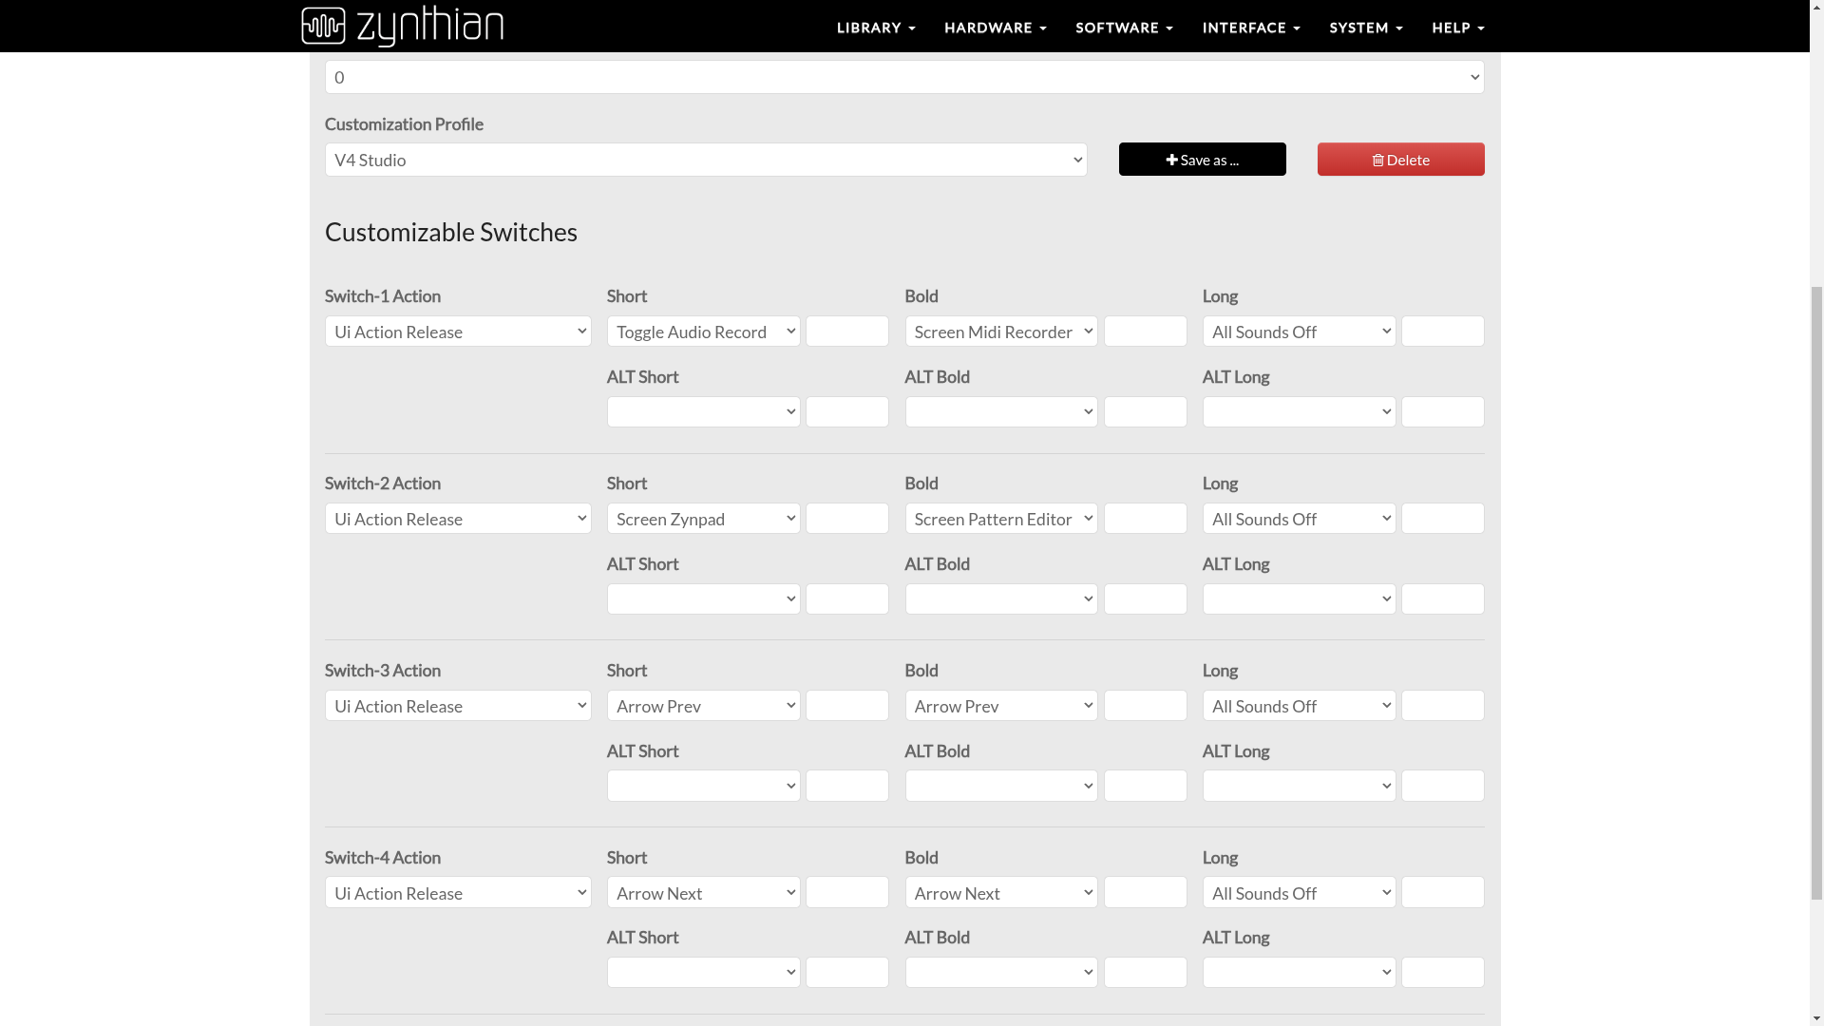Open Switch-4 Action dropdown
The height and width of the screenshot is (1026, 1824).
458,893
